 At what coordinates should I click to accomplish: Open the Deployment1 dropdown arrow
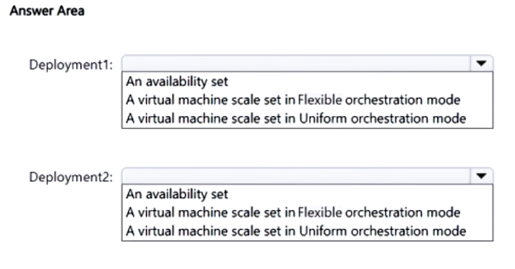(x=481, y=63)
